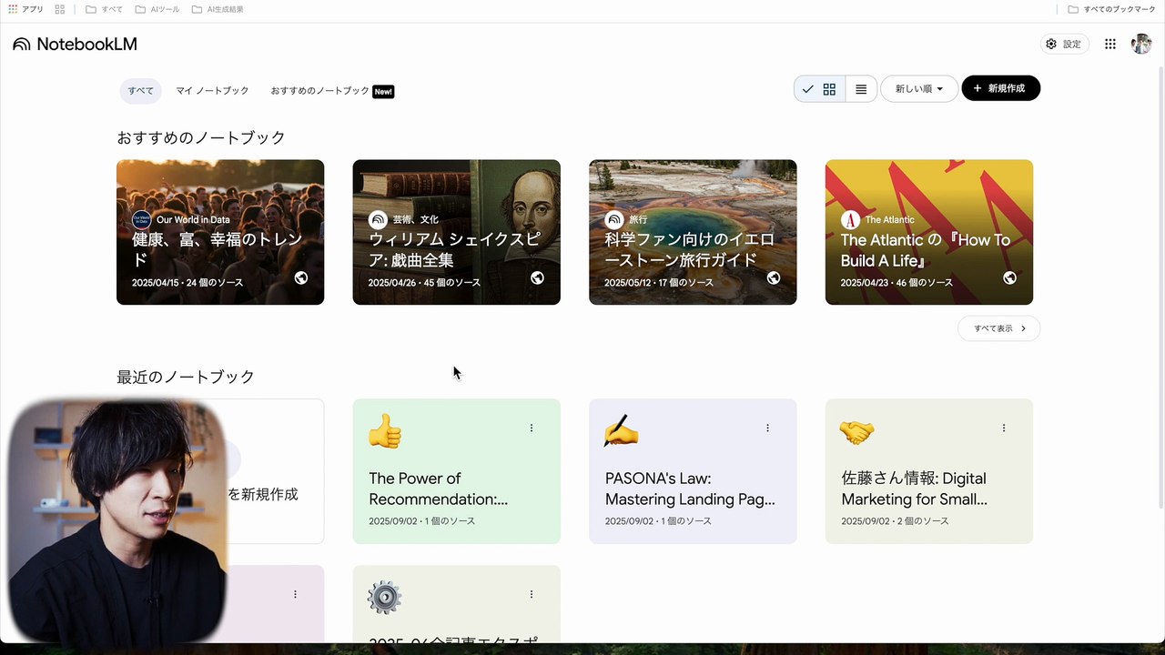Image resolution: width=1165 pixels, height=655 pixels.
Task: Open the AIツール bookmark folder
Action: (x=157, y=9)
